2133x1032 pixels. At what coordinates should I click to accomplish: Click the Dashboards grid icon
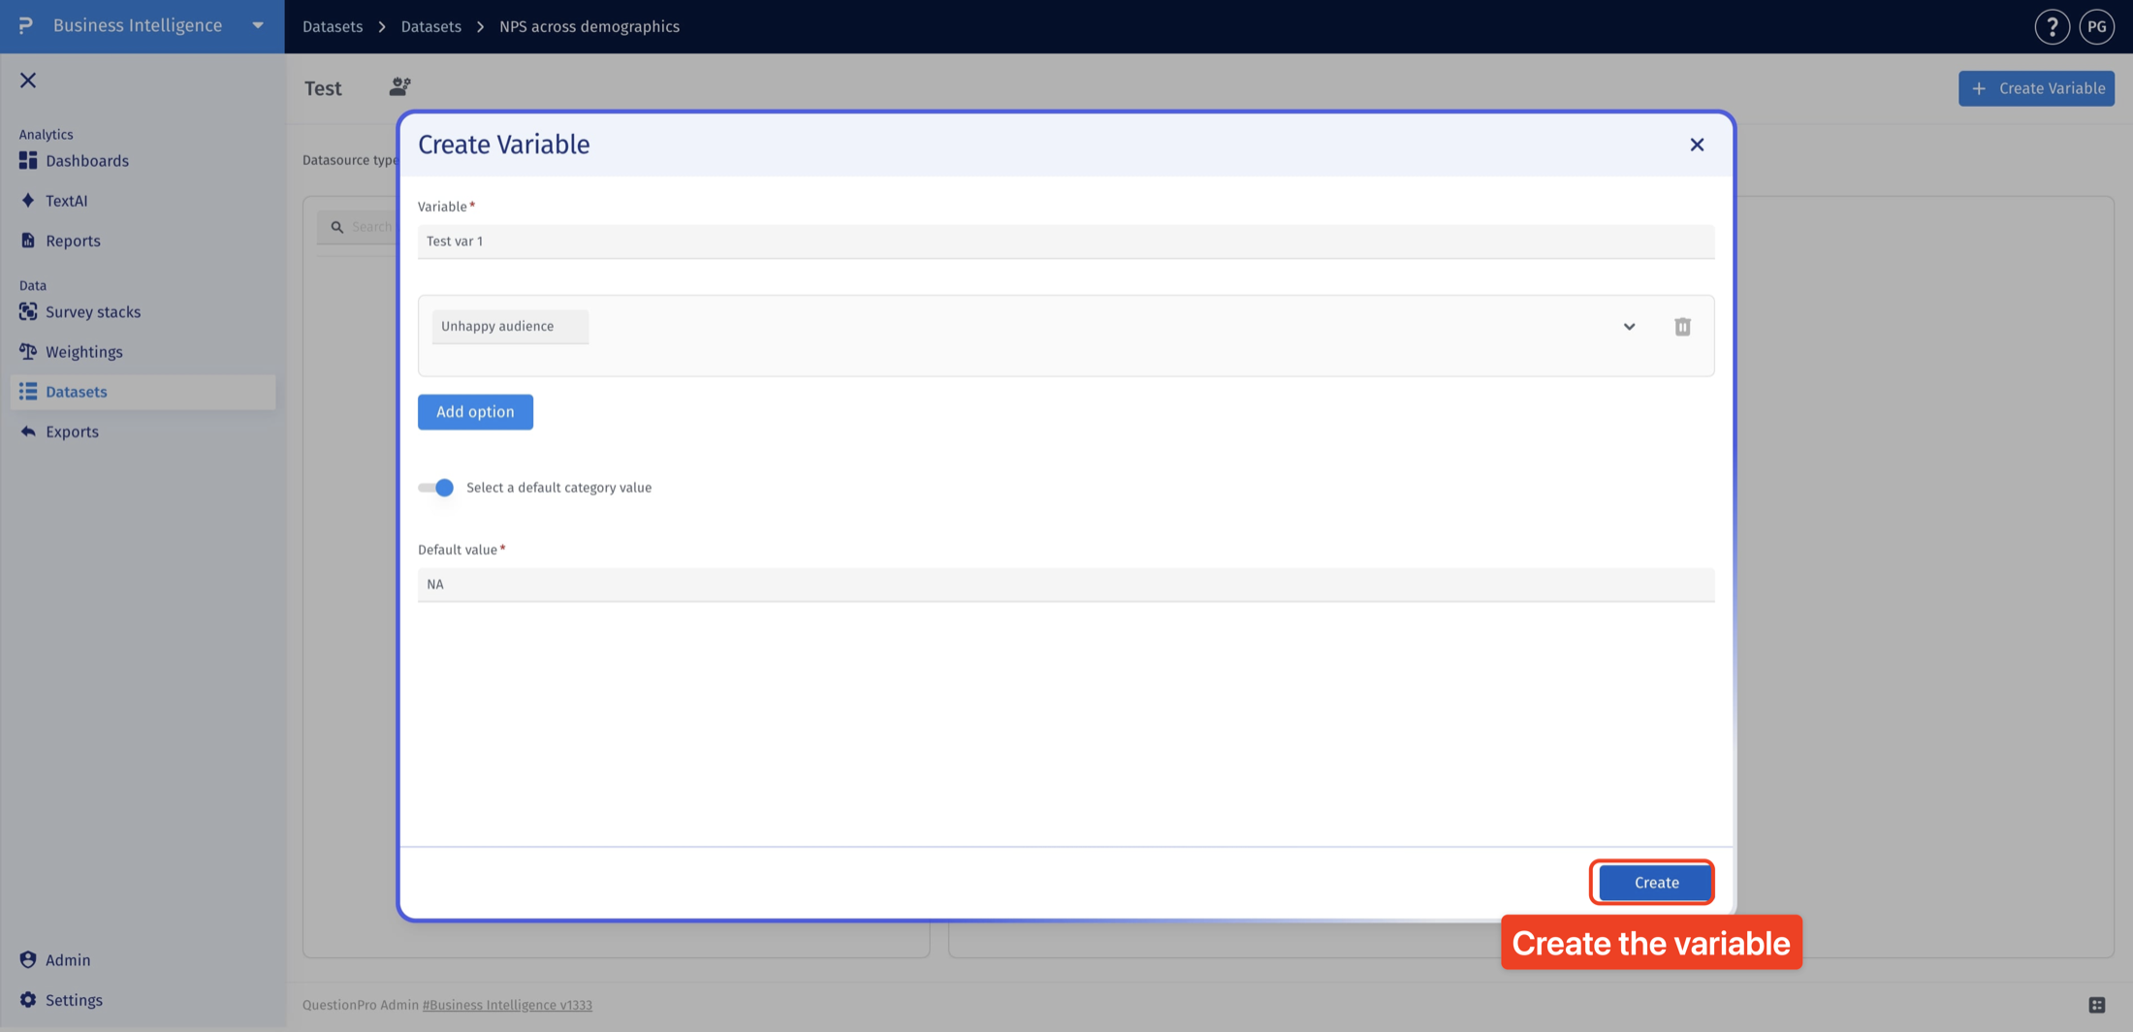click(28, 160)
